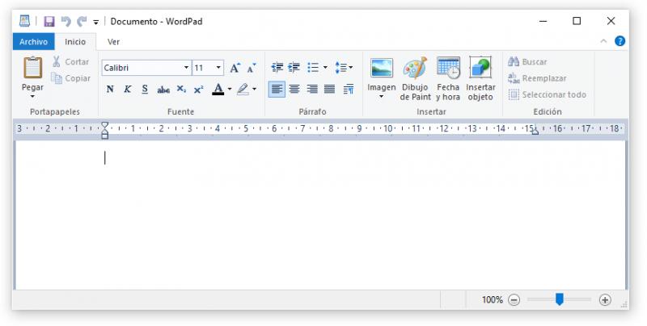This screenshot has height=326, width=647.
Task: Click the increase indent icon
Action: 294,67
